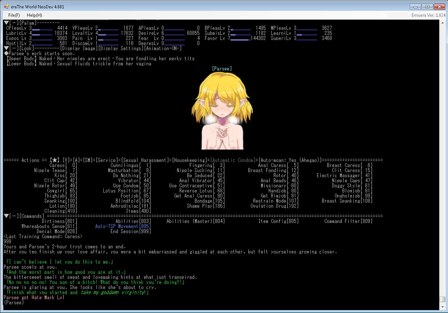
Task: Toggle Auto-TSP Movement option
Action: 123,226
